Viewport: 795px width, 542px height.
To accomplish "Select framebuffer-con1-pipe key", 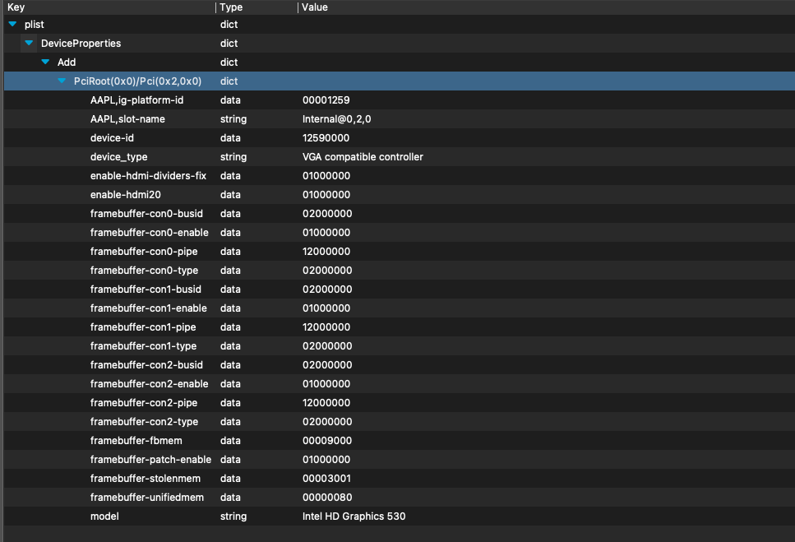I will (x=143, y=327).
